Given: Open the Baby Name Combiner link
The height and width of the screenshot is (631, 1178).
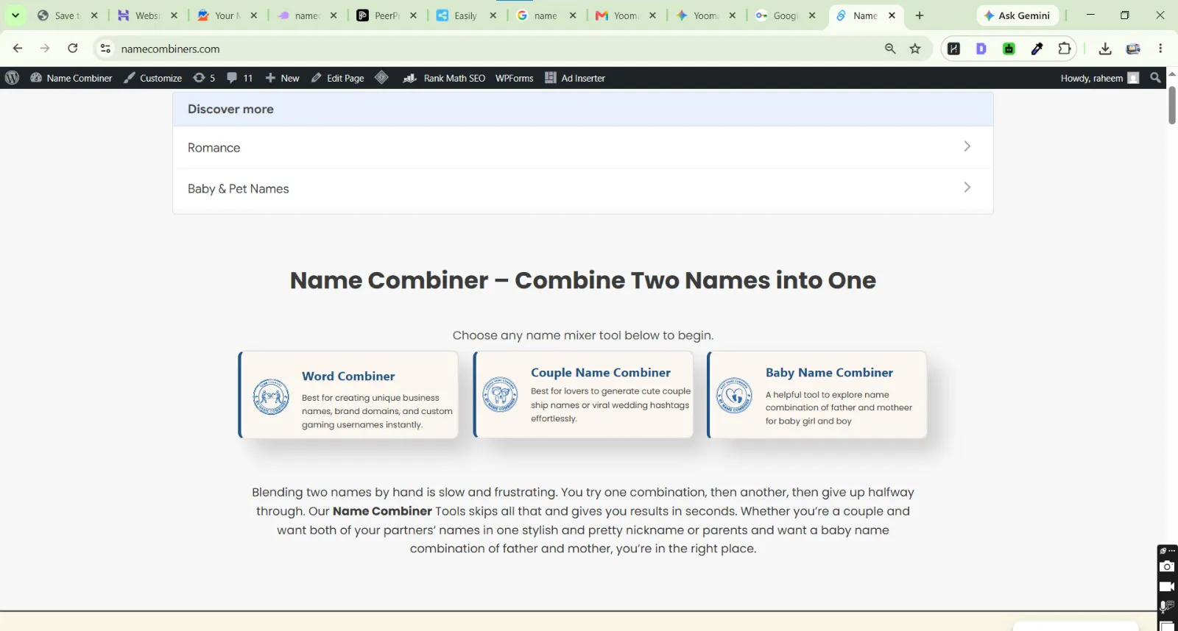Looking at the screenshot, I should pos(829,373).
